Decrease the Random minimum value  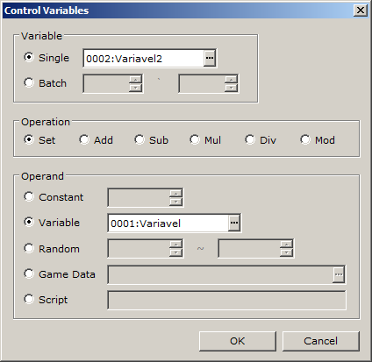(175, 252)
